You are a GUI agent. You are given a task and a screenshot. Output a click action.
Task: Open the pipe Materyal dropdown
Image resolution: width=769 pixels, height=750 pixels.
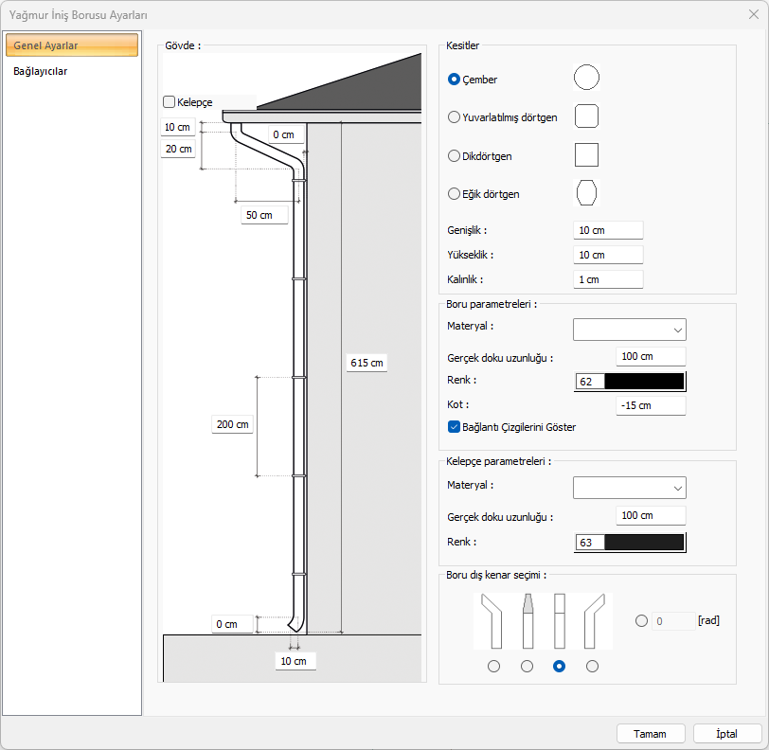click(x=629, y=329)
